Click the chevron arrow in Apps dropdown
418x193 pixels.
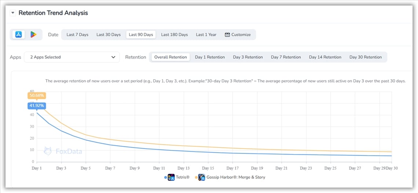tap(113, 57)
